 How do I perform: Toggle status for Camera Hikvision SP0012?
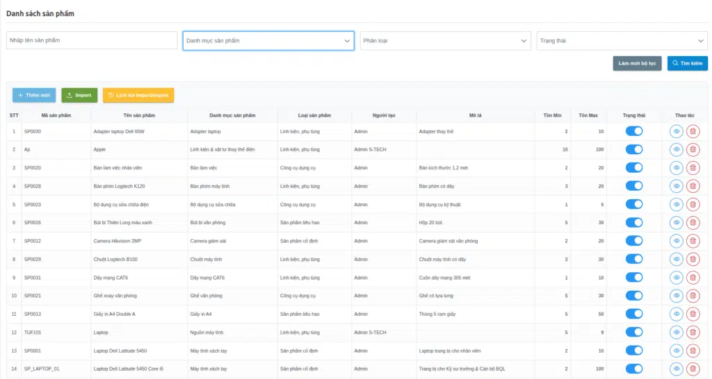(x=634, y=241)
